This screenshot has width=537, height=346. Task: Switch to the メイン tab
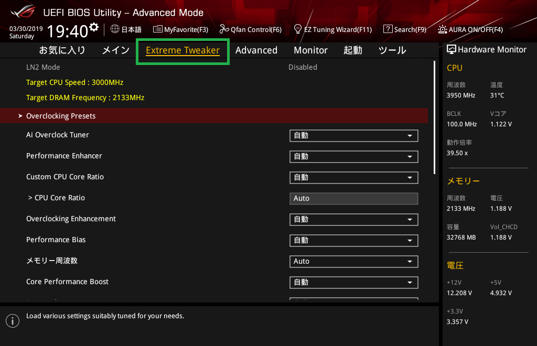(116, 50)
